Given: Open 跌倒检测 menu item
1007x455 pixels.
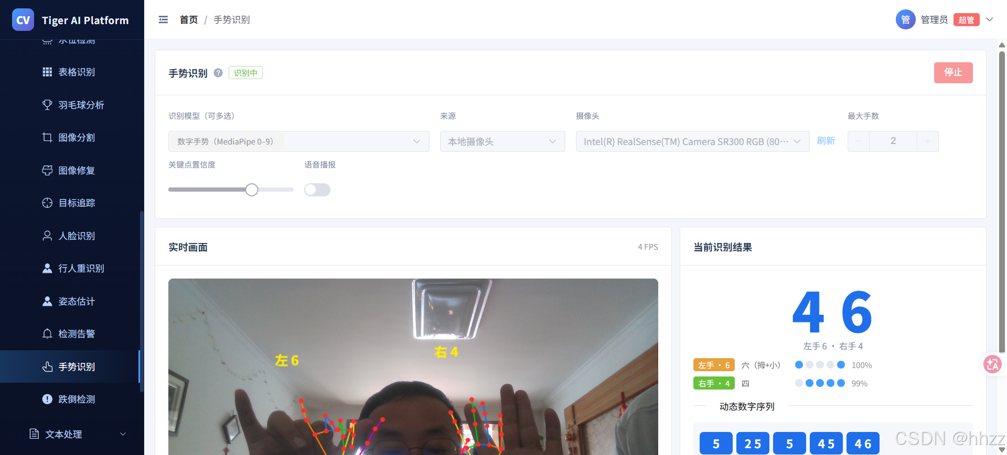Looking at the screenshot, I should 72,399.
